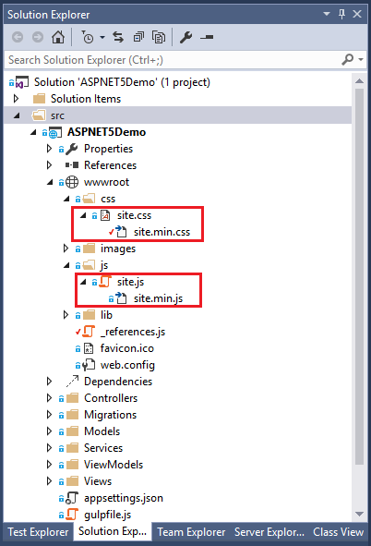Expand the Dependencies node

click(x=49, y=382)
